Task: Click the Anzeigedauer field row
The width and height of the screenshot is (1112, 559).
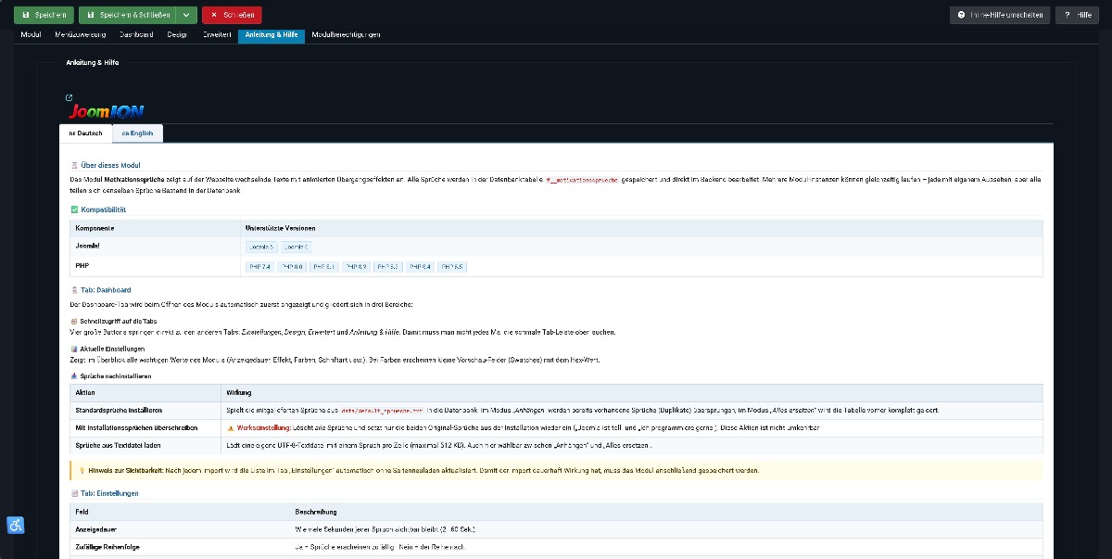Action: (x=556, y=529)
